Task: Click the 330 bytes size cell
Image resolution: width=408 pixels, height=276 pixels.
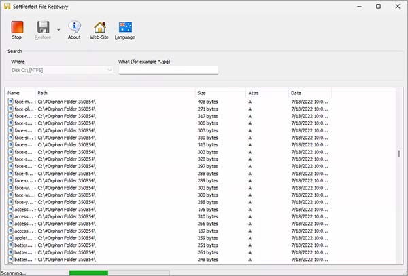Action: 207,138
